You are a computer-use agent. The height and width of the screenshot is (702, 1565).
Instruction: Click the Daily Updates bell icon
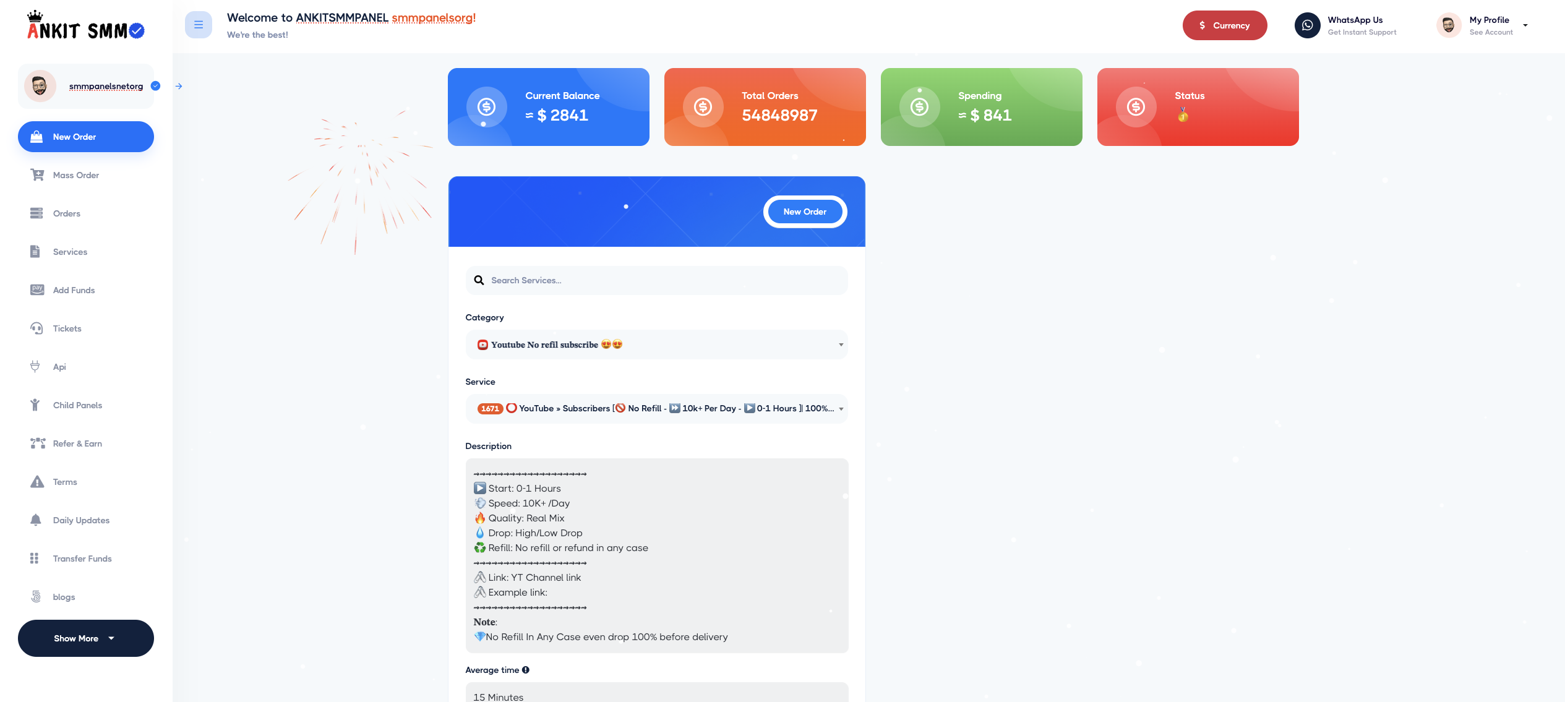36,520
